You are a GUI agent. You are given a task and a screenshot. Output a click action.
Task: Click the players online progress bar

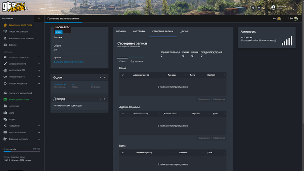pyautogui.click(x=22, y=151)
